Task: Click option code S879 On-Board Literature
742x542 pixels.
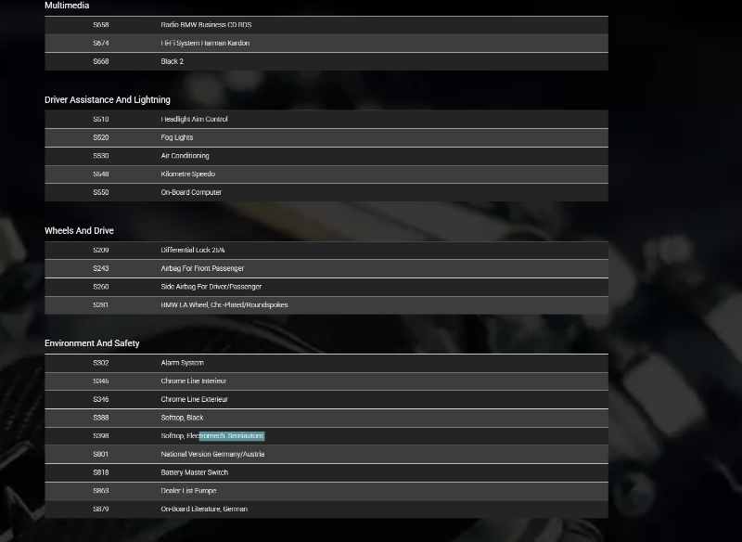Action: [x=101, y=509]
